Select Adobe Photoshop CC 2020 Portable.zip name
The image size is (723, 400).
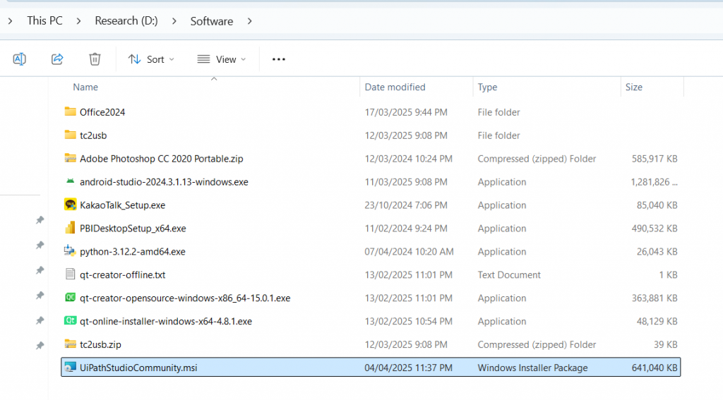click(x=162, y=159)
